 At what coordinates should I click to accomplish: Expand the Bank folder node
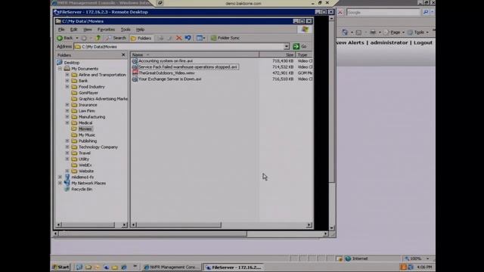(67, 81)
